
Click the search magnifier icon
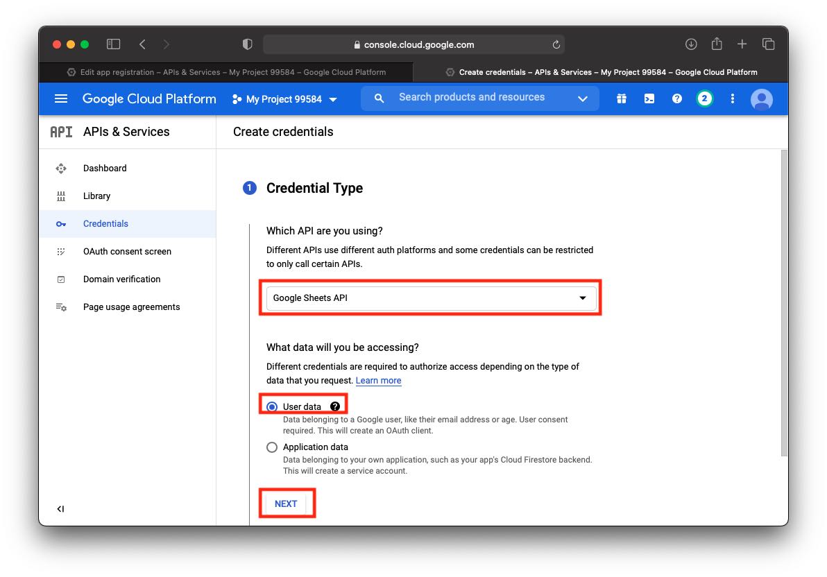pos(379,98)
